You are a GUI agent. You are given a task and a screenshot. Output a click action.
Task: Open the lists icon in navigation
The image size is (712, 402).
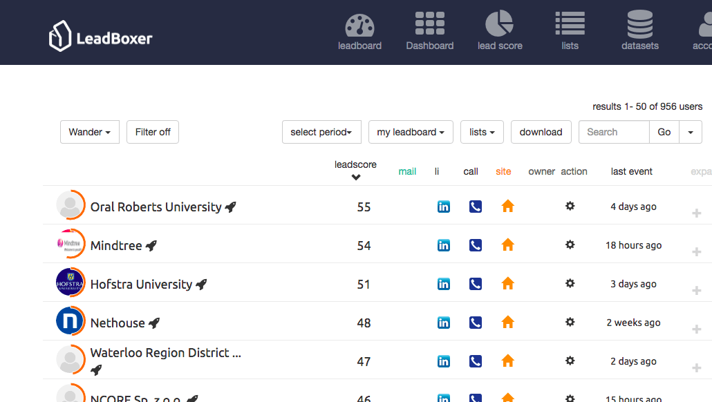(570, 23)
